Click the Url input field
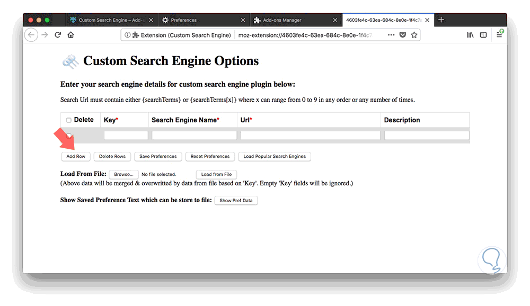Screen dimensions: 530x306 [310, 136]
